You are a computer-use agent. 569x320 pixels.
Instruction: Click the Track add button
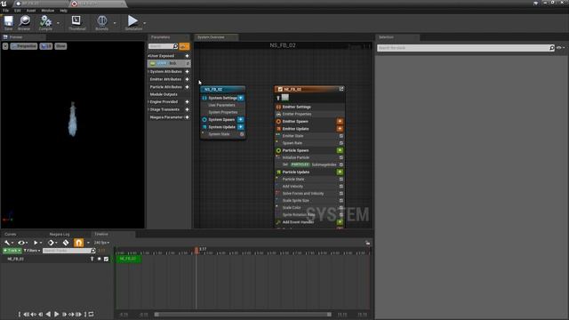tap(12, 251)
